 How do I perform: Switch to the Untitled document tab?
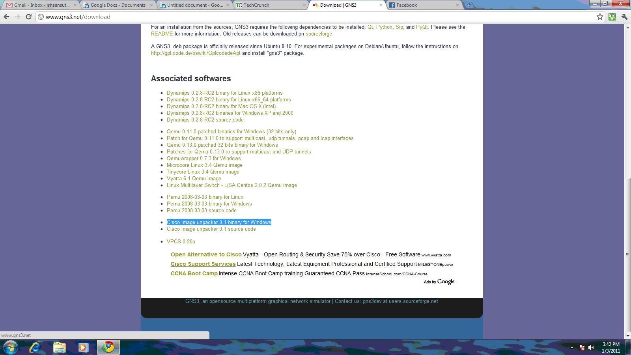point(194,5)
